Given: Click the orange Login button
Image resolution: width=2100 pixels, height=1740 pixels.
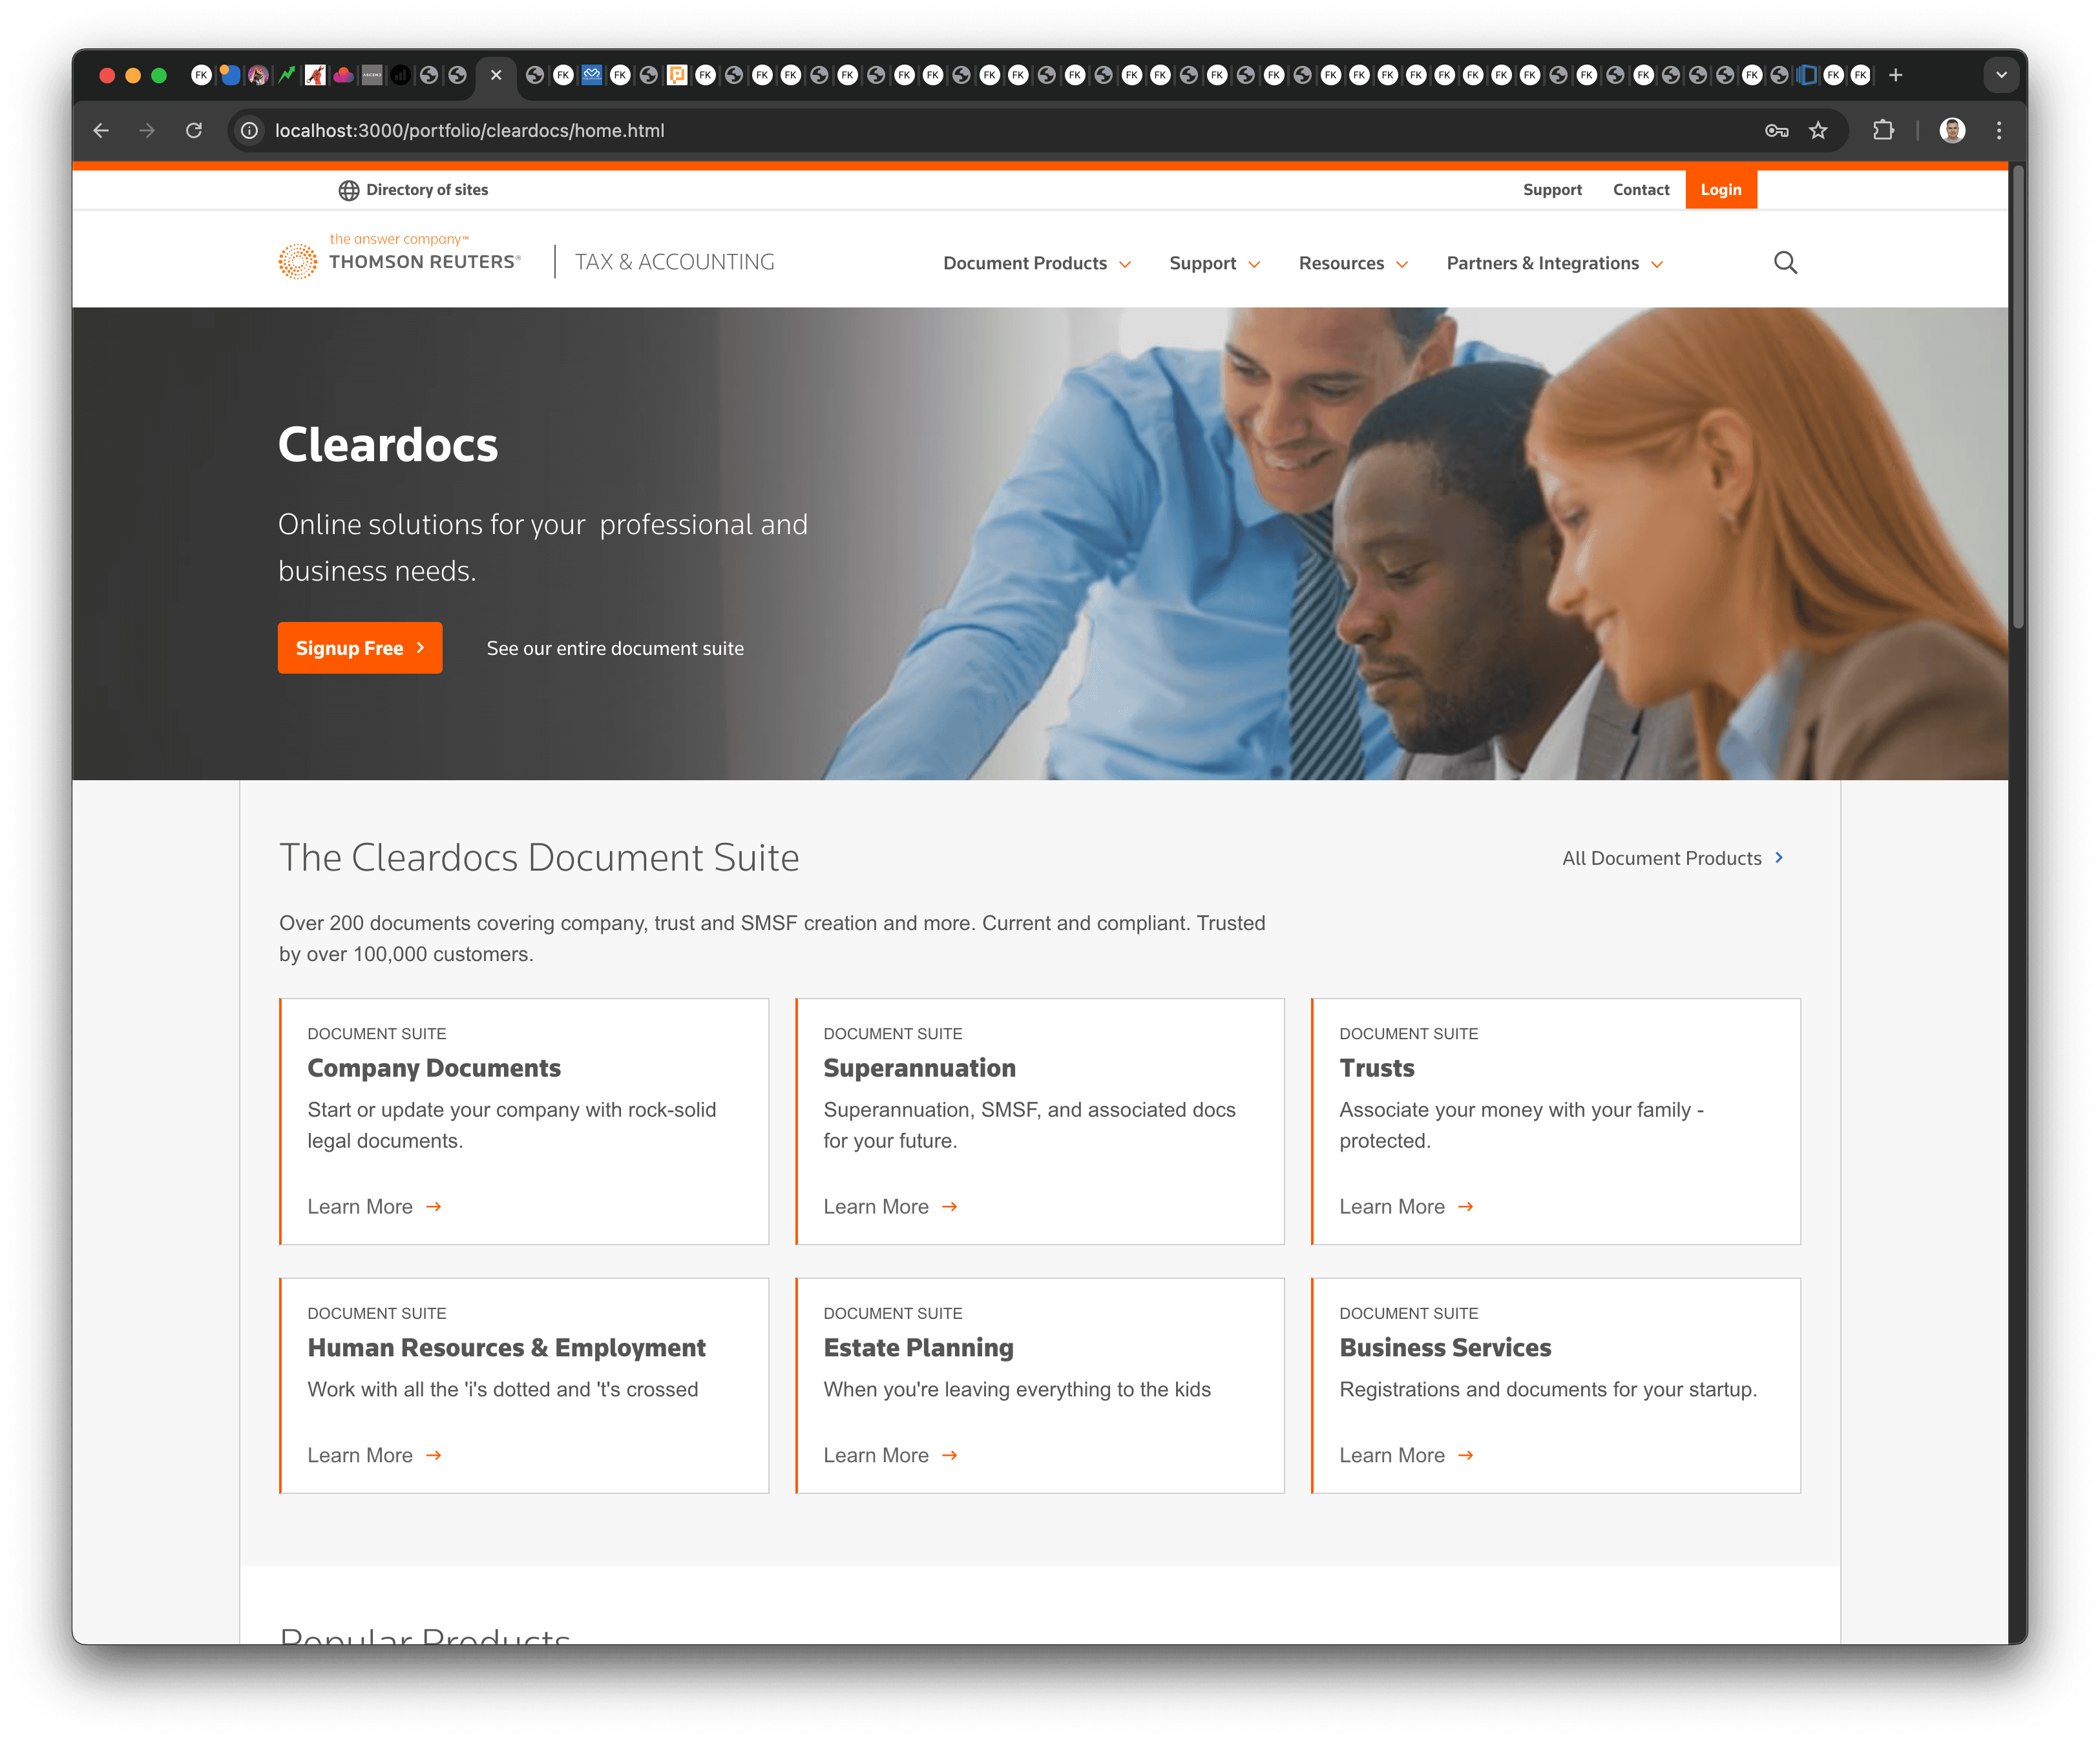Looking at the screenshot, I should pyautogui.click(x=1721, y=190).
